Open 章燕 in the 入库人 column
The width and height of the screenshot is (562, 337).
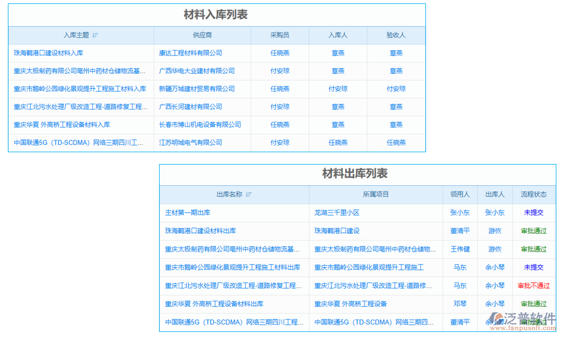click(x=338, y=53)
